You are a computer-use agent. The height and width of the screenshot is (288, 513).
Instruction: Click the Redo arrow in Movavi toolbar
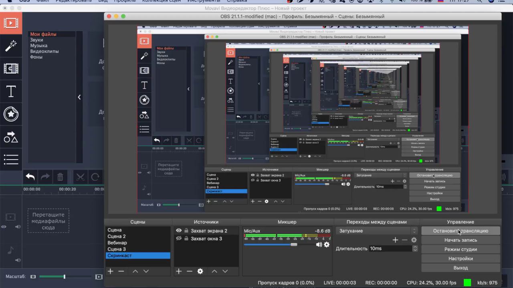[x=45, y=177]
